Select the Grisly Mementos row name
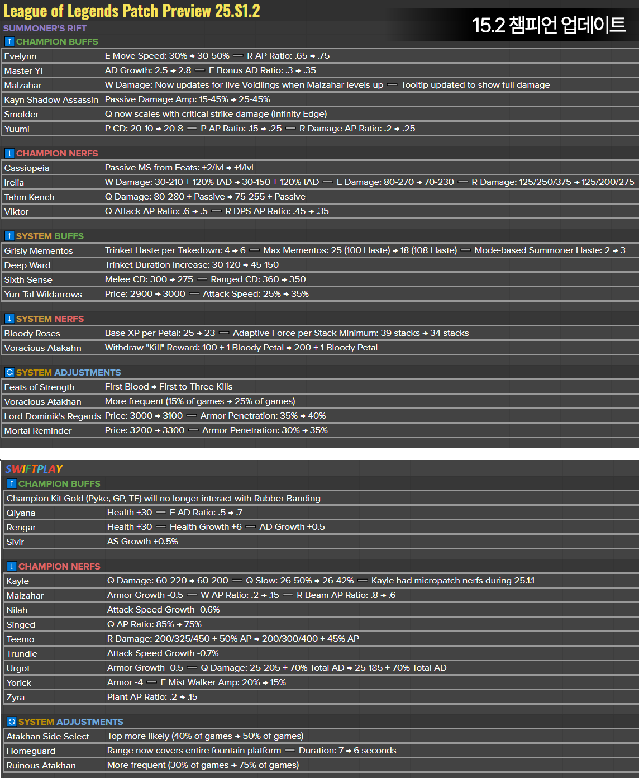Screen dimensions: 639x778 coord(39,250)
